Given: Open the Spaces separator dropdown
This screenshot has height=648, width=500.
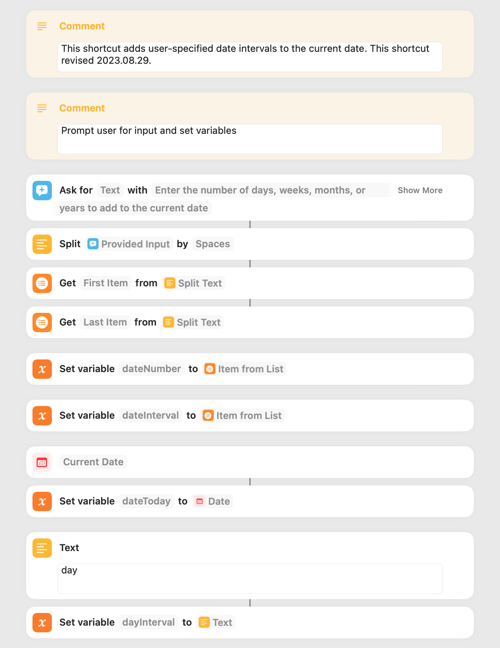Looking at the screenshot, I should (213, 244).
